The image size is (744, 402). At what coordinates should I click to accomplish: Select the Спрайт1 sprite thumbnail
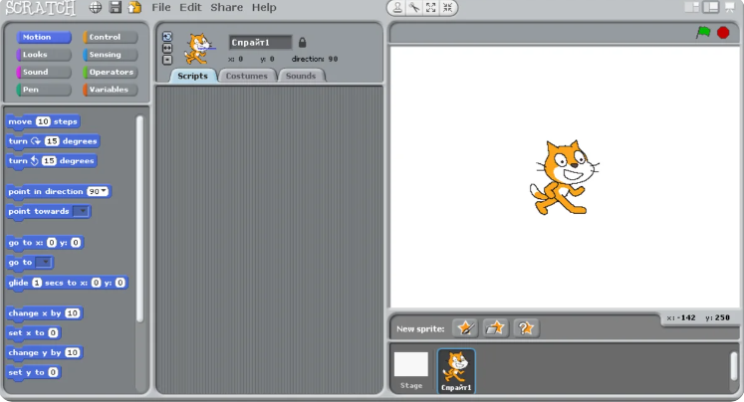pos(455,371)
